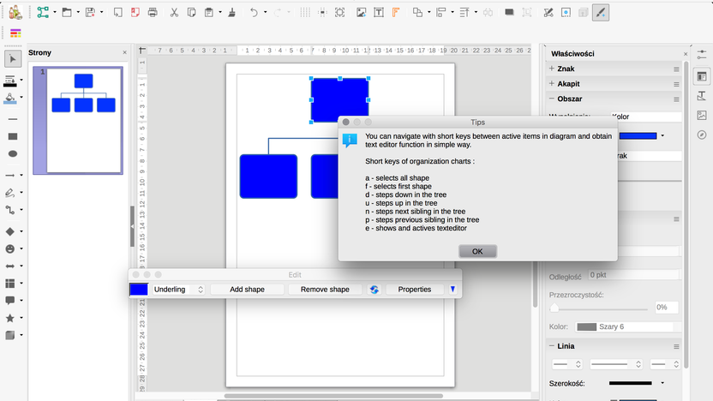This screenshot has height=401, width=713.
Task: Insert Fontwork text
Action: pyautogui.click(x=396, y=12)
